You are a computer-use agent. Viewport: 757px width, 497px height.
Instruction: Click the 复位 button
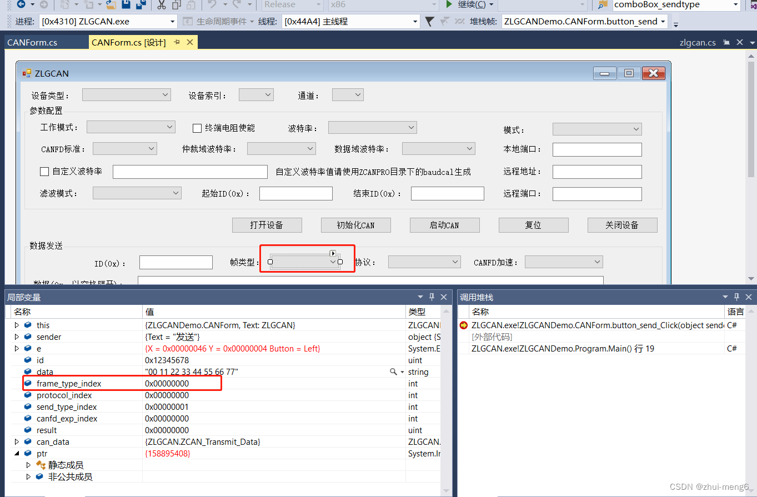point(534,225)
